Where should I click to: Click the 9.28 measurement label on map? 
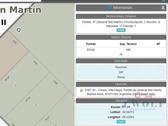15,42
